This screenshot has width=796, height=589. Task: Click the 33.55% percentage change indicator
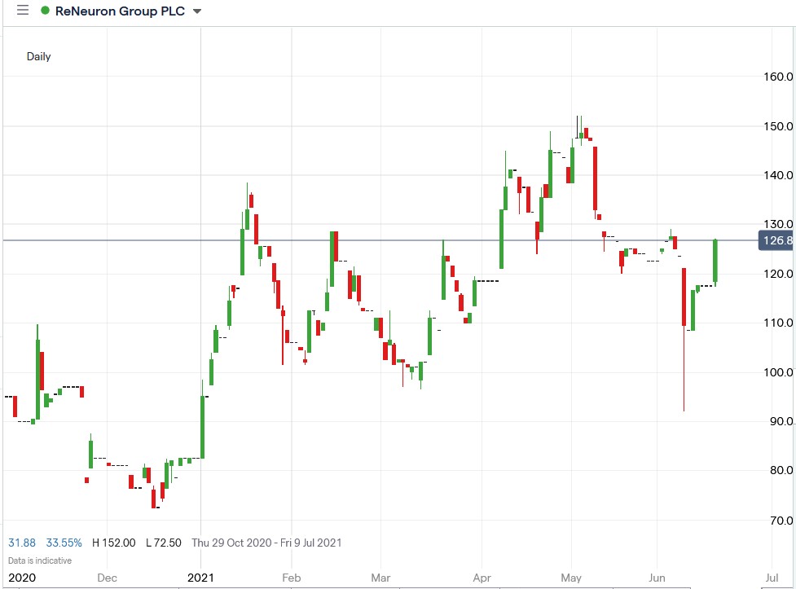coord(63,542)
